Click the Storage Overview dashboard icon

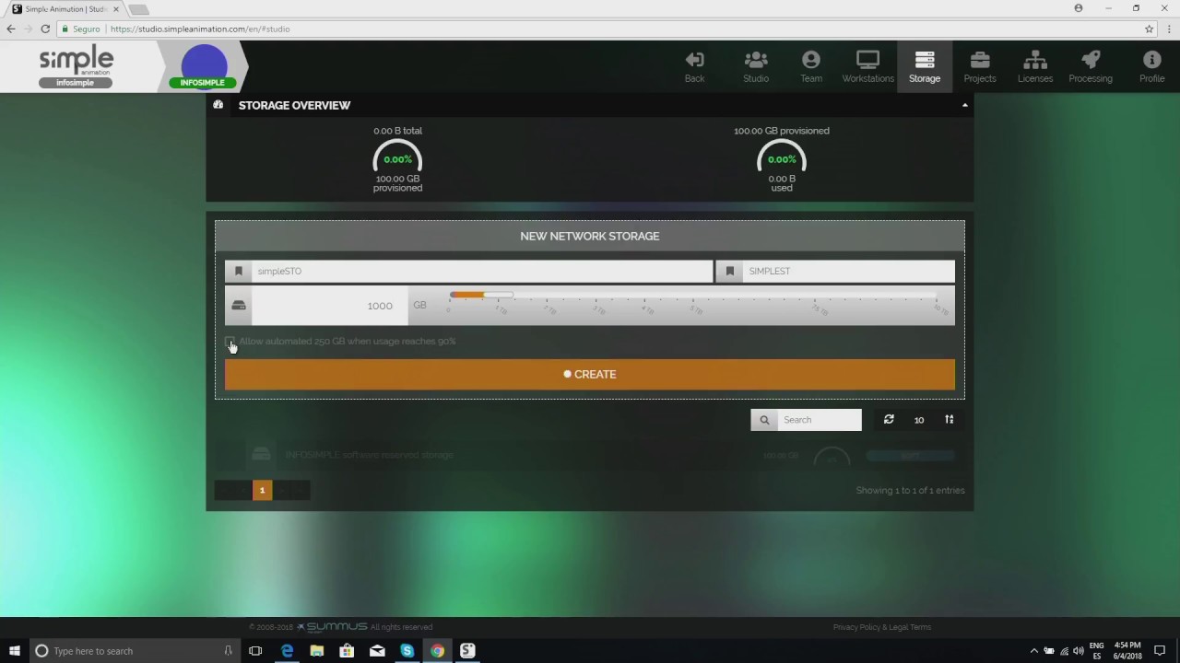pyautogui.click(x=218, y=105)
